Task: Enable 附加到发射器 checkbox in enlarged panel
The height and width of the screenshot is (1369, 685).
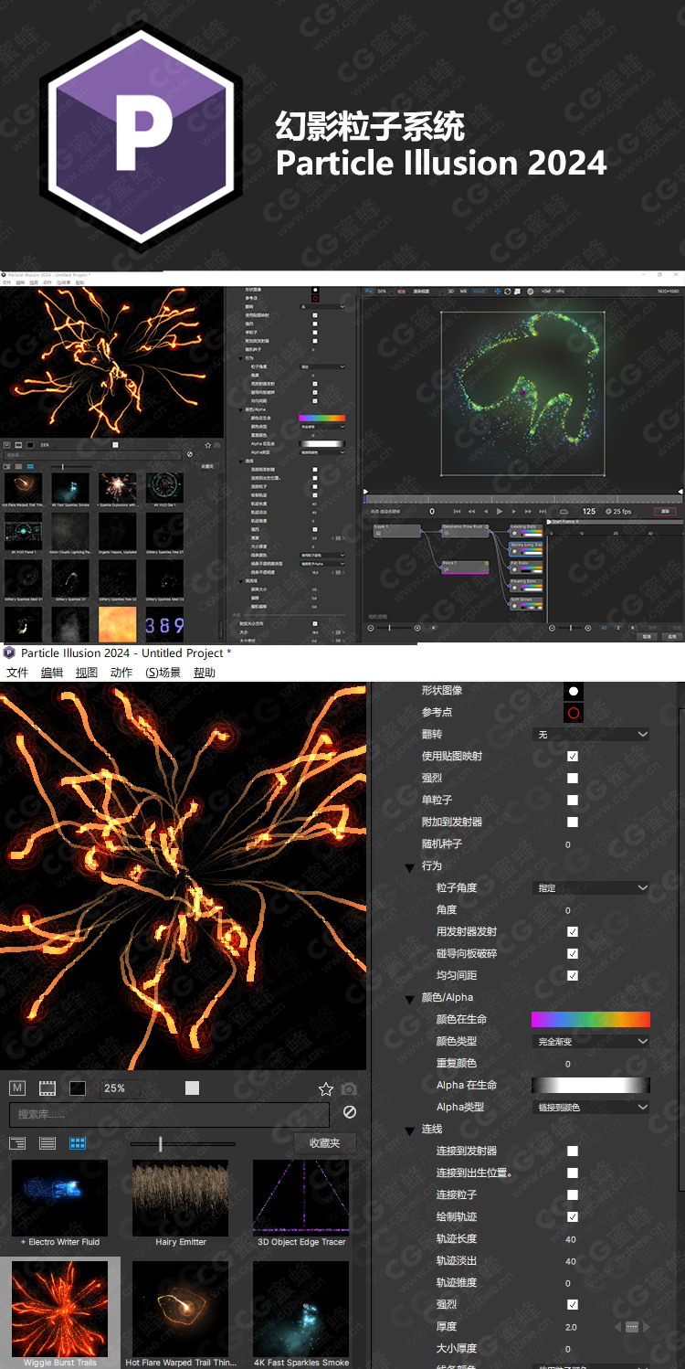Action: (x=573, y=822)
